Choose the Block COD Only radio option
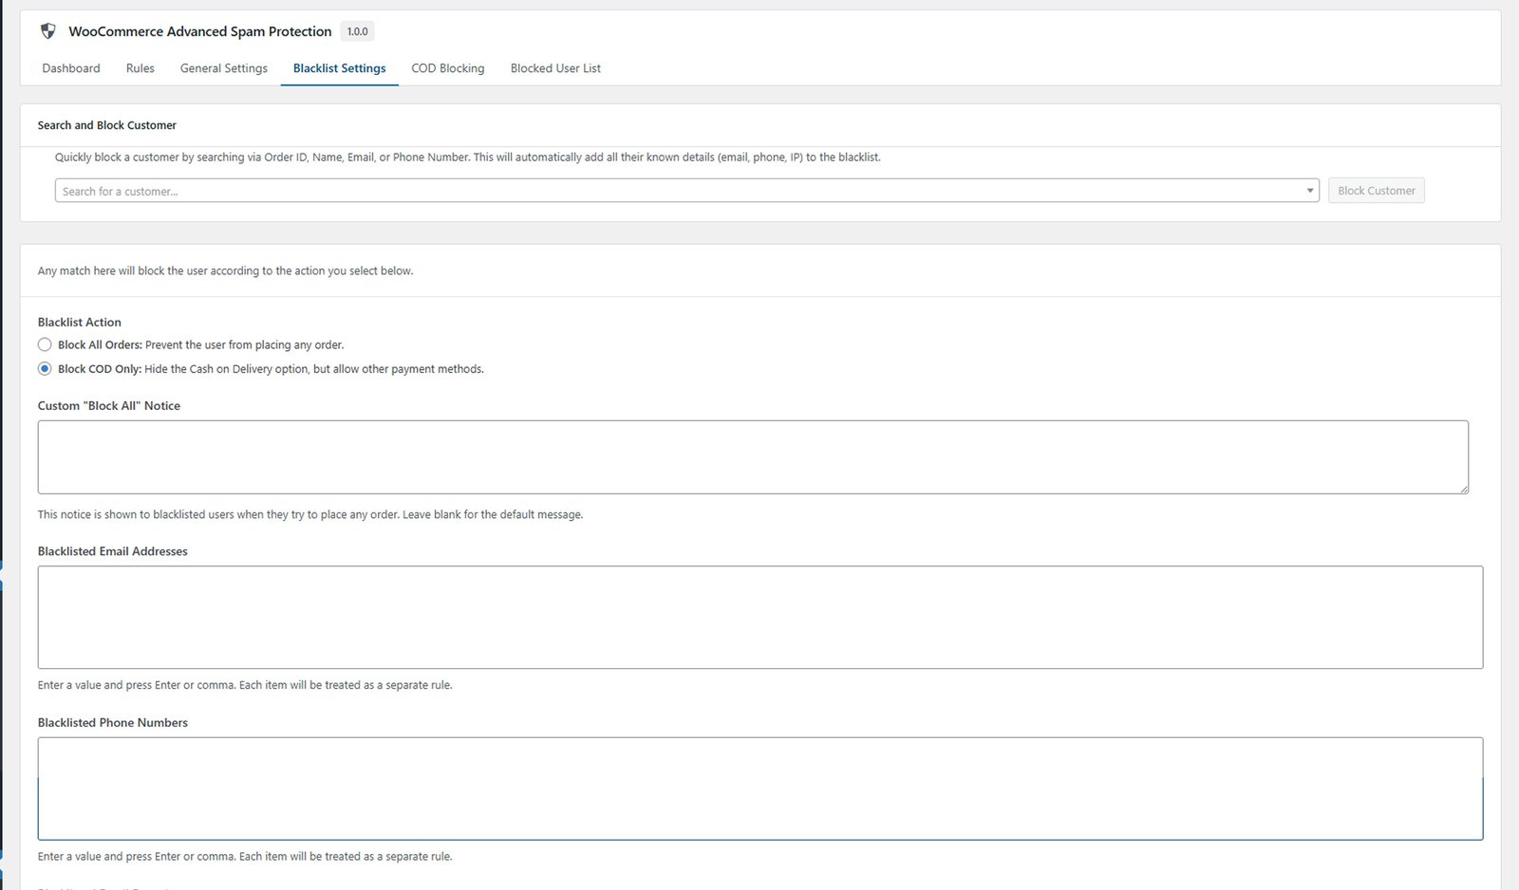The image size is (1519, 890). [45, 369]
